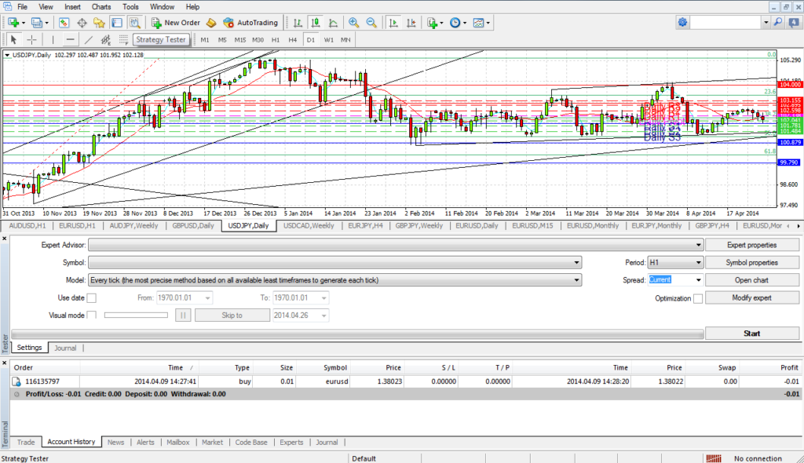Enable chart auto scroll icon
This screenshot has width=804, height=463.
pyautogui.click(x=393, y=23)
